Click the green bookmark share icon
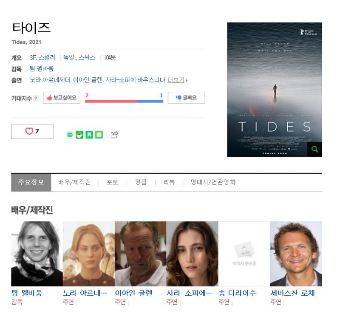The width and height of the screenshot is (340, 317). 89,135
